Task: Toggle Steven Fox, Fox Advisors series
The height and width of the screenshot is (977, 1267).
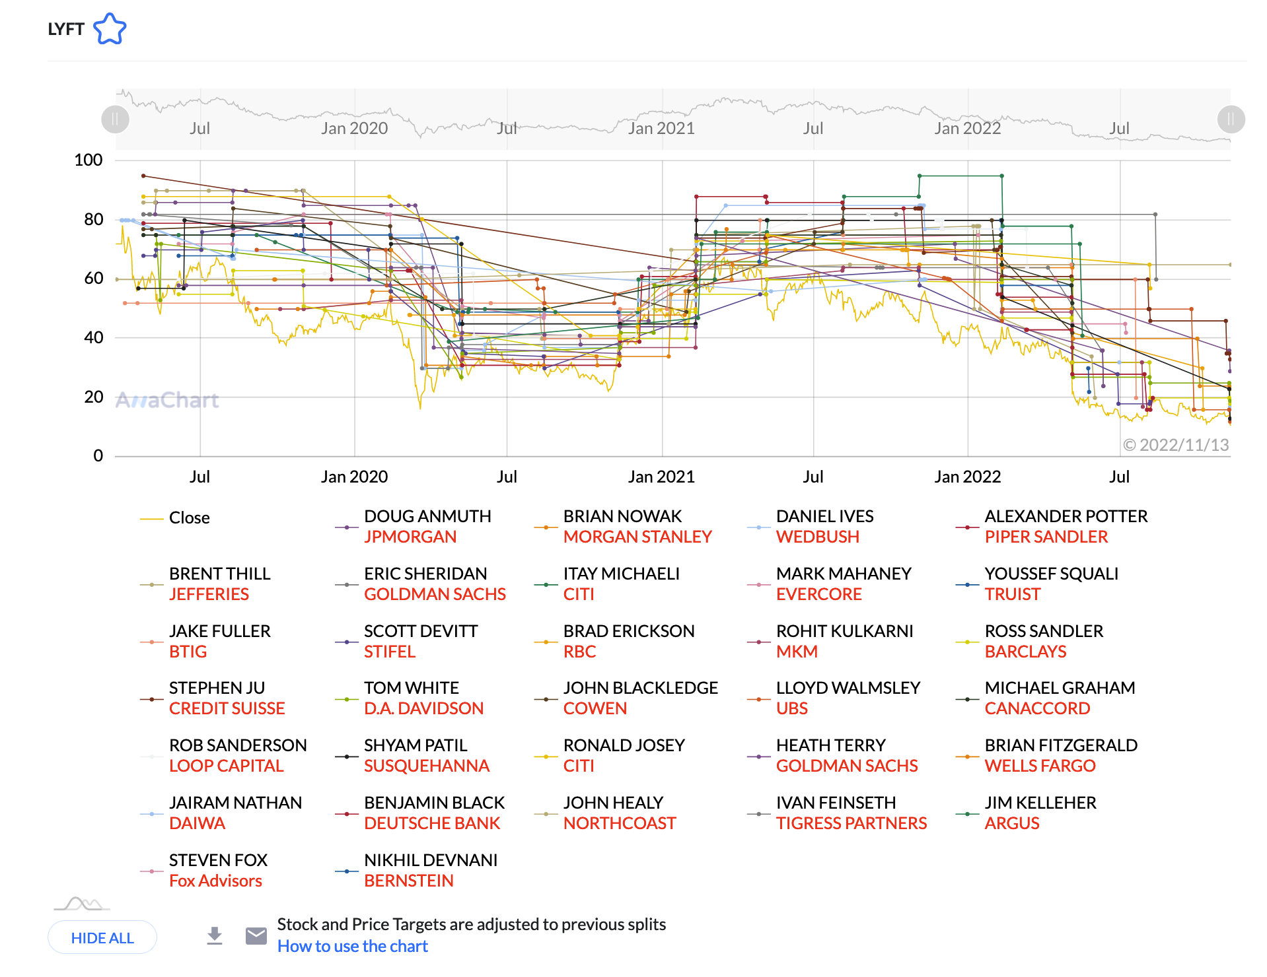Action: pos(204,870)
